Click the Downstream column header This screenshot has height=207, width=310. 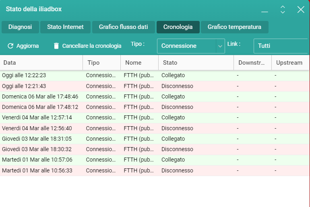(x=252, y=63)
